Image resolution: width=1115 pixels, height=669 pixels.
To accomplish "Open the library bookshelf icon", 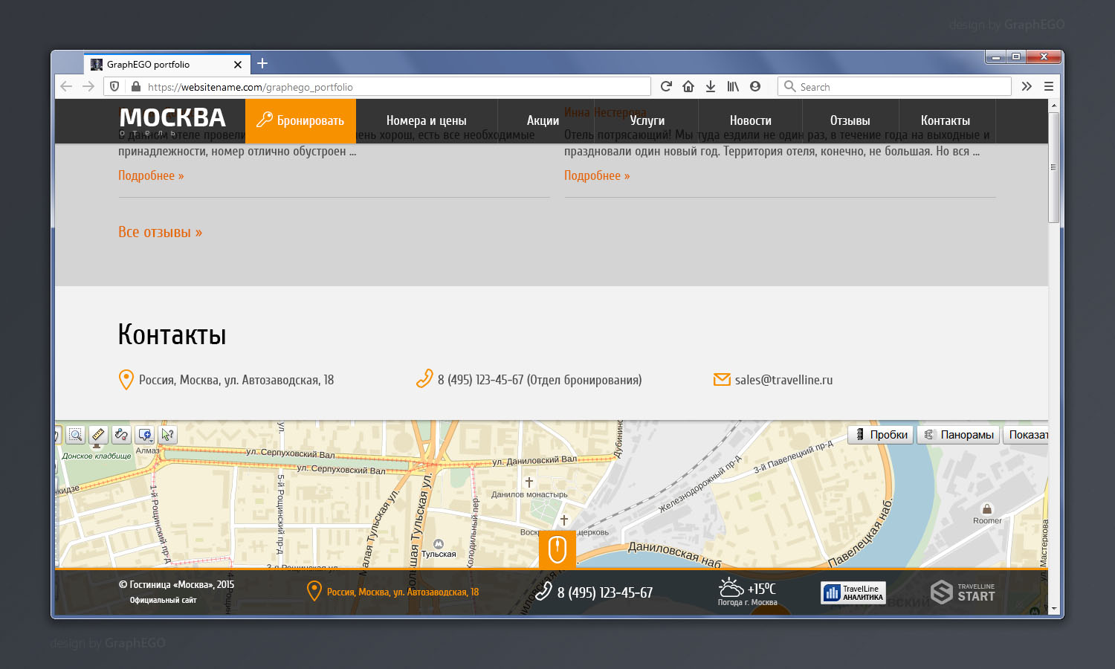I will coord(733,86).
